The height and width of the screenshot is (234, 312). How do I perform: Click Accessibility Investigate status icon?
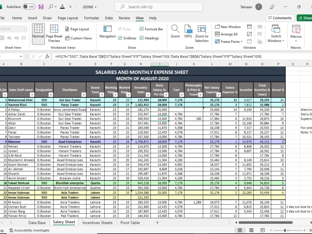click(29, 230)
